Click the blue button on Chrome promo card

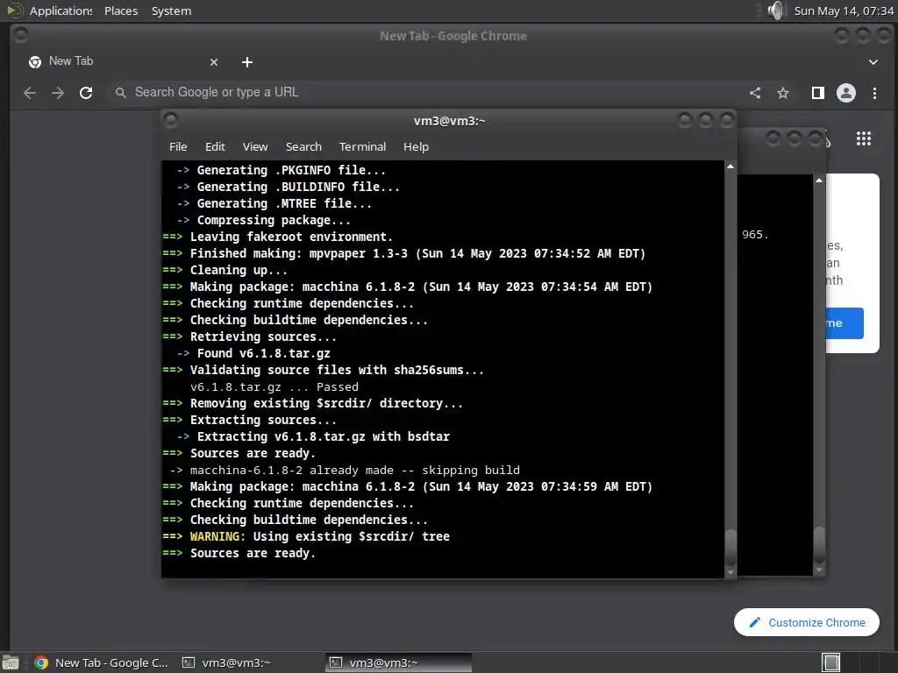click(845, 323)
